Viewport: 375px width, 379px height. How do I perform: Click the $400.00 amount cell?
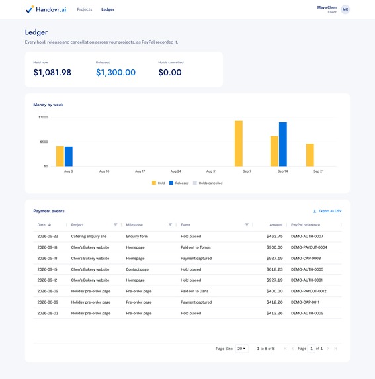point(274,291)
